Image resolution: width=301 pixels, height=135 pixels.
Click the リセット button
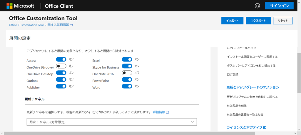pyautogui.click(x=283, y=21)
